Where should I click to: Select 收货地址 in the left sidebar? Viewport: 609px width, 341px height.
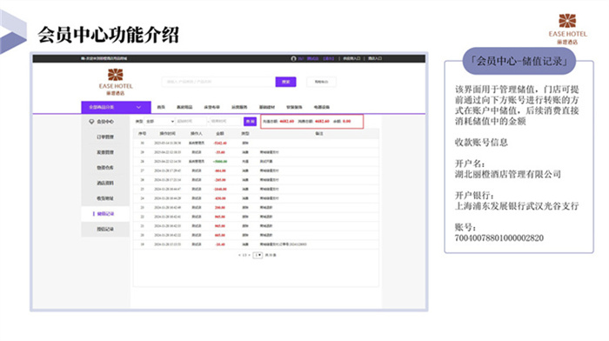click(x=105, y=198)
